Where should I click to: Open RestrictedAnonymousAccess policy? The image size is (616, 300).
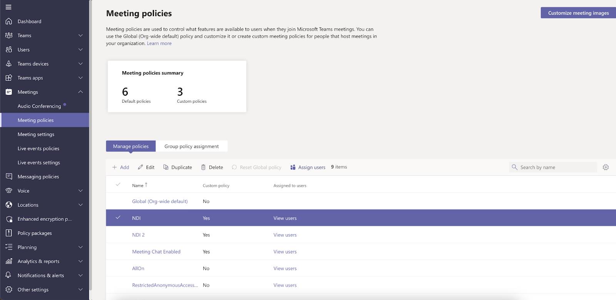pyautogui.click(x=165, y=285)
